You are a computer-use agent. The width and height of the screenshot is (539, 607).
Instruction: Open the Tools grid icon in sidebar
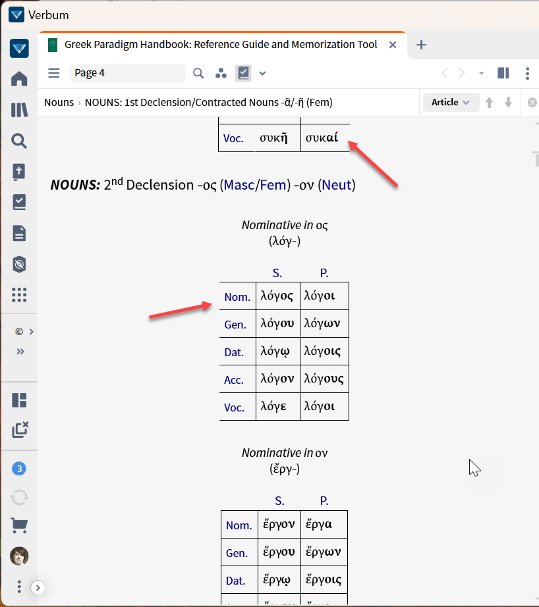pyautogui.click(x=19, y=295)
